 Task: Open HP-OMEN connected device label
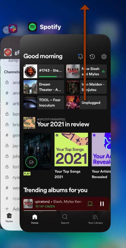45,206
